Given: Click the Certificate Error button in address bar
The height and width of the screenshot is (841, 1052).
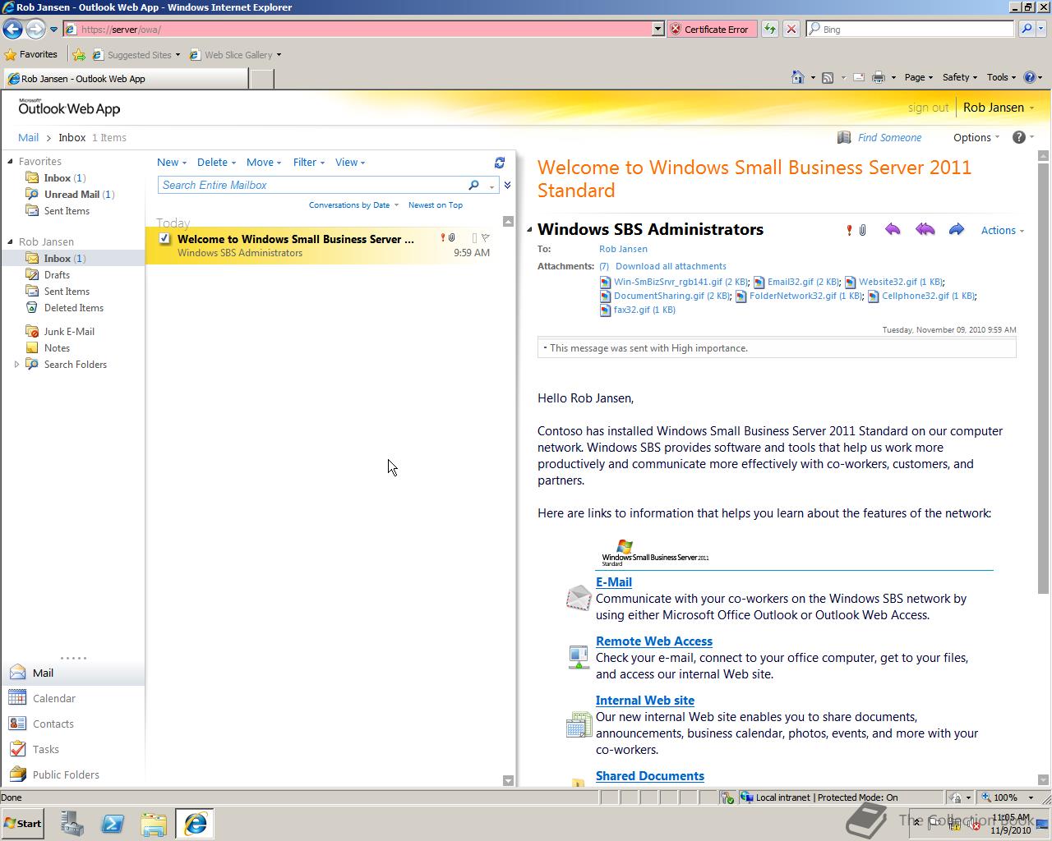Looking at the screenshot, I should pos(711,29).
